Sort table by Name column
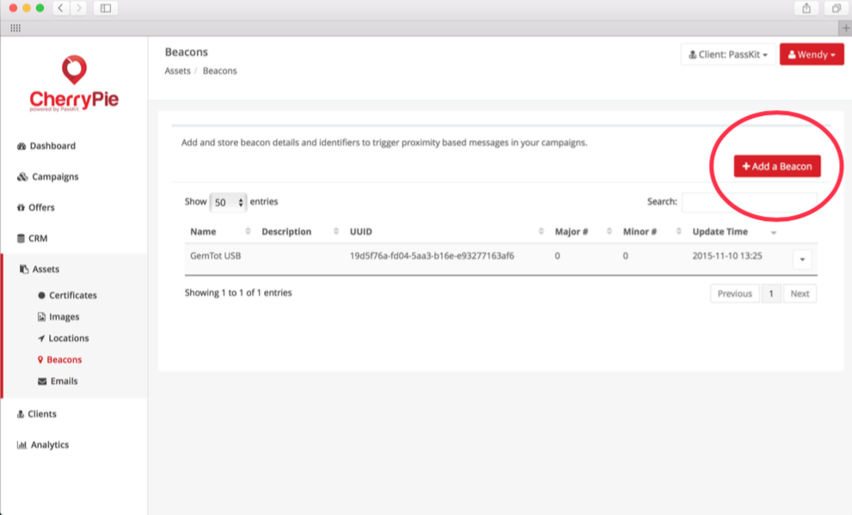Viewport: 852px width, 515px height. pos(220,231)
